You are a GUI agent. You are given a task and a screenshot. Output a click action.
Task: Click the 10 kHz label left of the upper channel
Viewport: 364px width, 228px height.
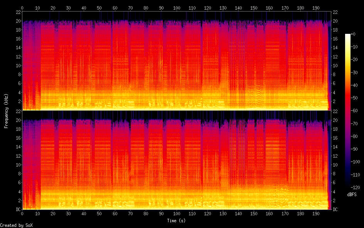18,65
